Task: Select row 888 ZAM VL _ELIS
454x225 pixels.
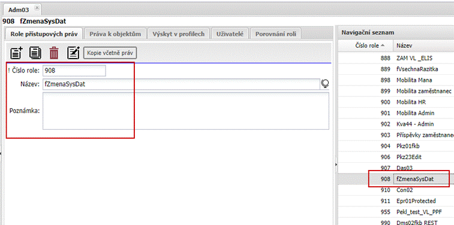Action: pyautogui.click(x=396, y=58)
